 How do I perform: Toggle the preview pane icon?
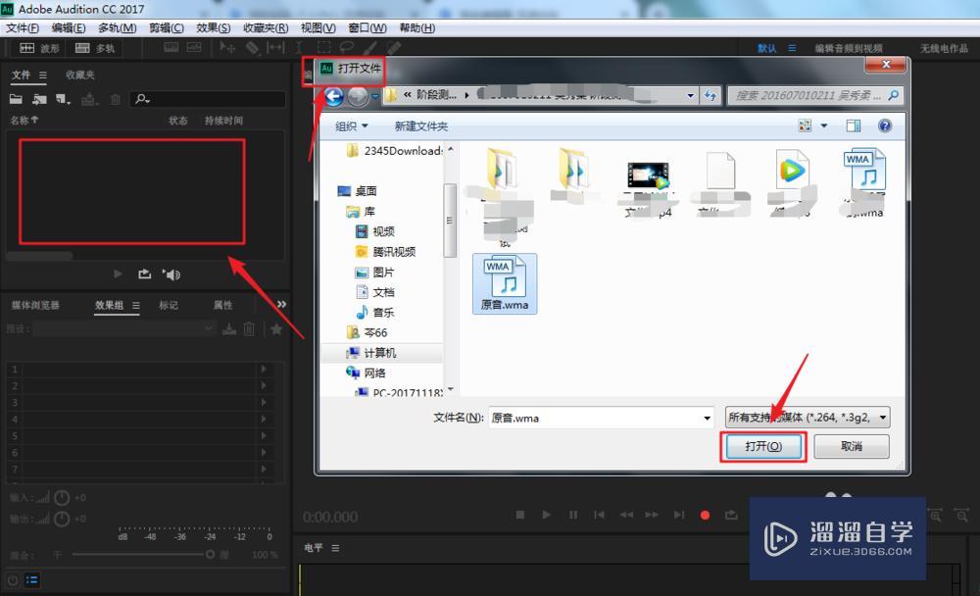coord(854,125)
